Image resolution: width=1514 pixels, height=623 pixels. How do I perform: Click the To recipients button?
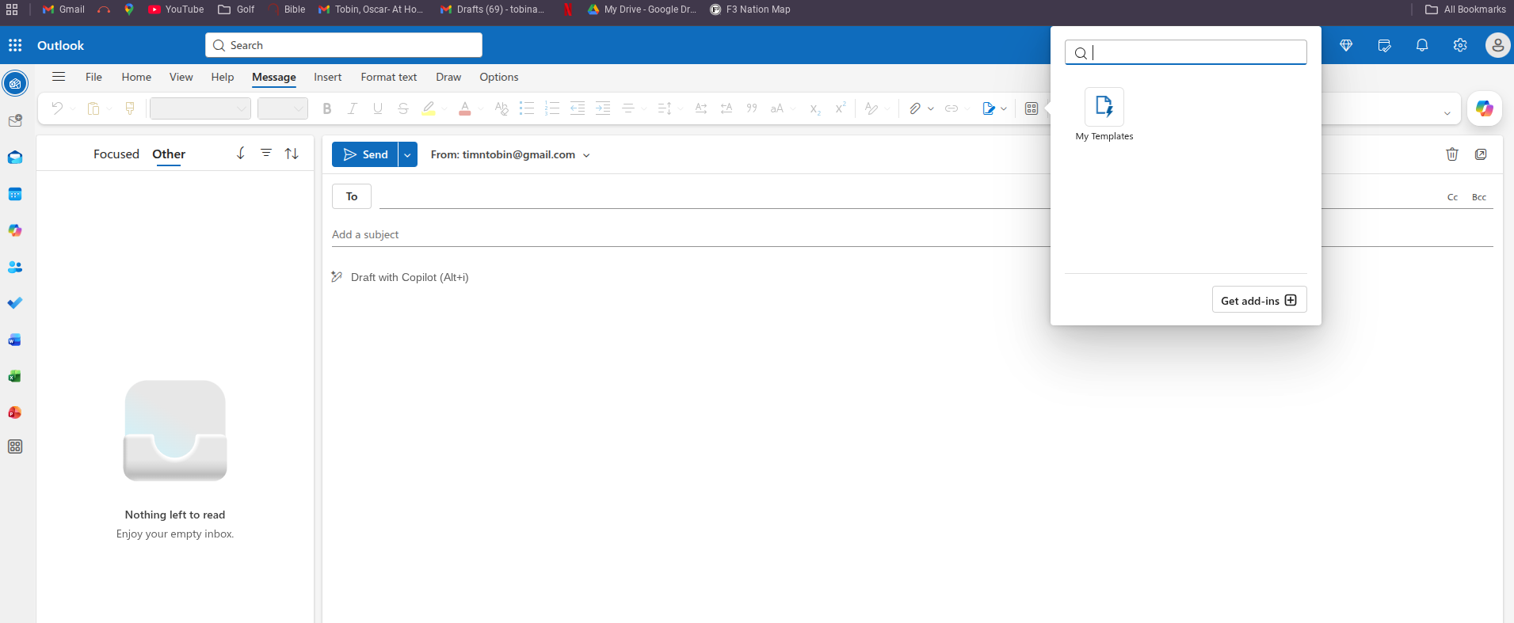pyautogui.click(x=352, y=196)
